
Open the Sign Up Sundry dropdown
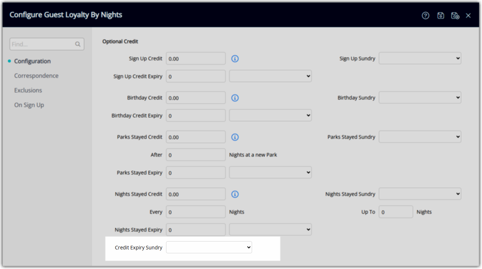[x=420, y=59]
